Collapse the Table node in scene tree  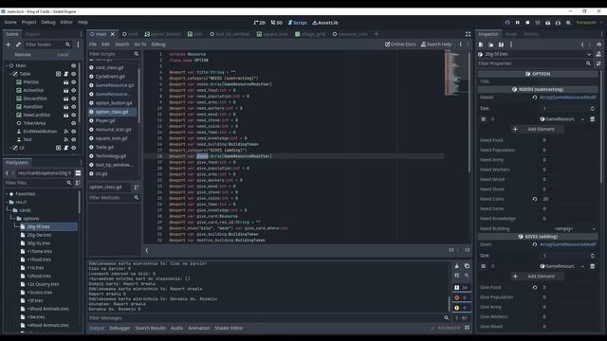click(10, 74)
